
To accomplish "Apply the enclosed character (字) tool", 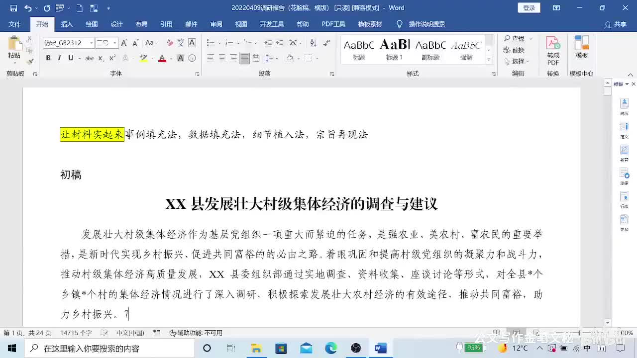I will [x=192, y=58].
